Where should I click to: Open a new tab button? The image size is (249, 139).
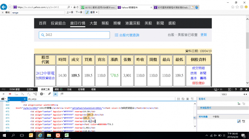tap(192, 7)
